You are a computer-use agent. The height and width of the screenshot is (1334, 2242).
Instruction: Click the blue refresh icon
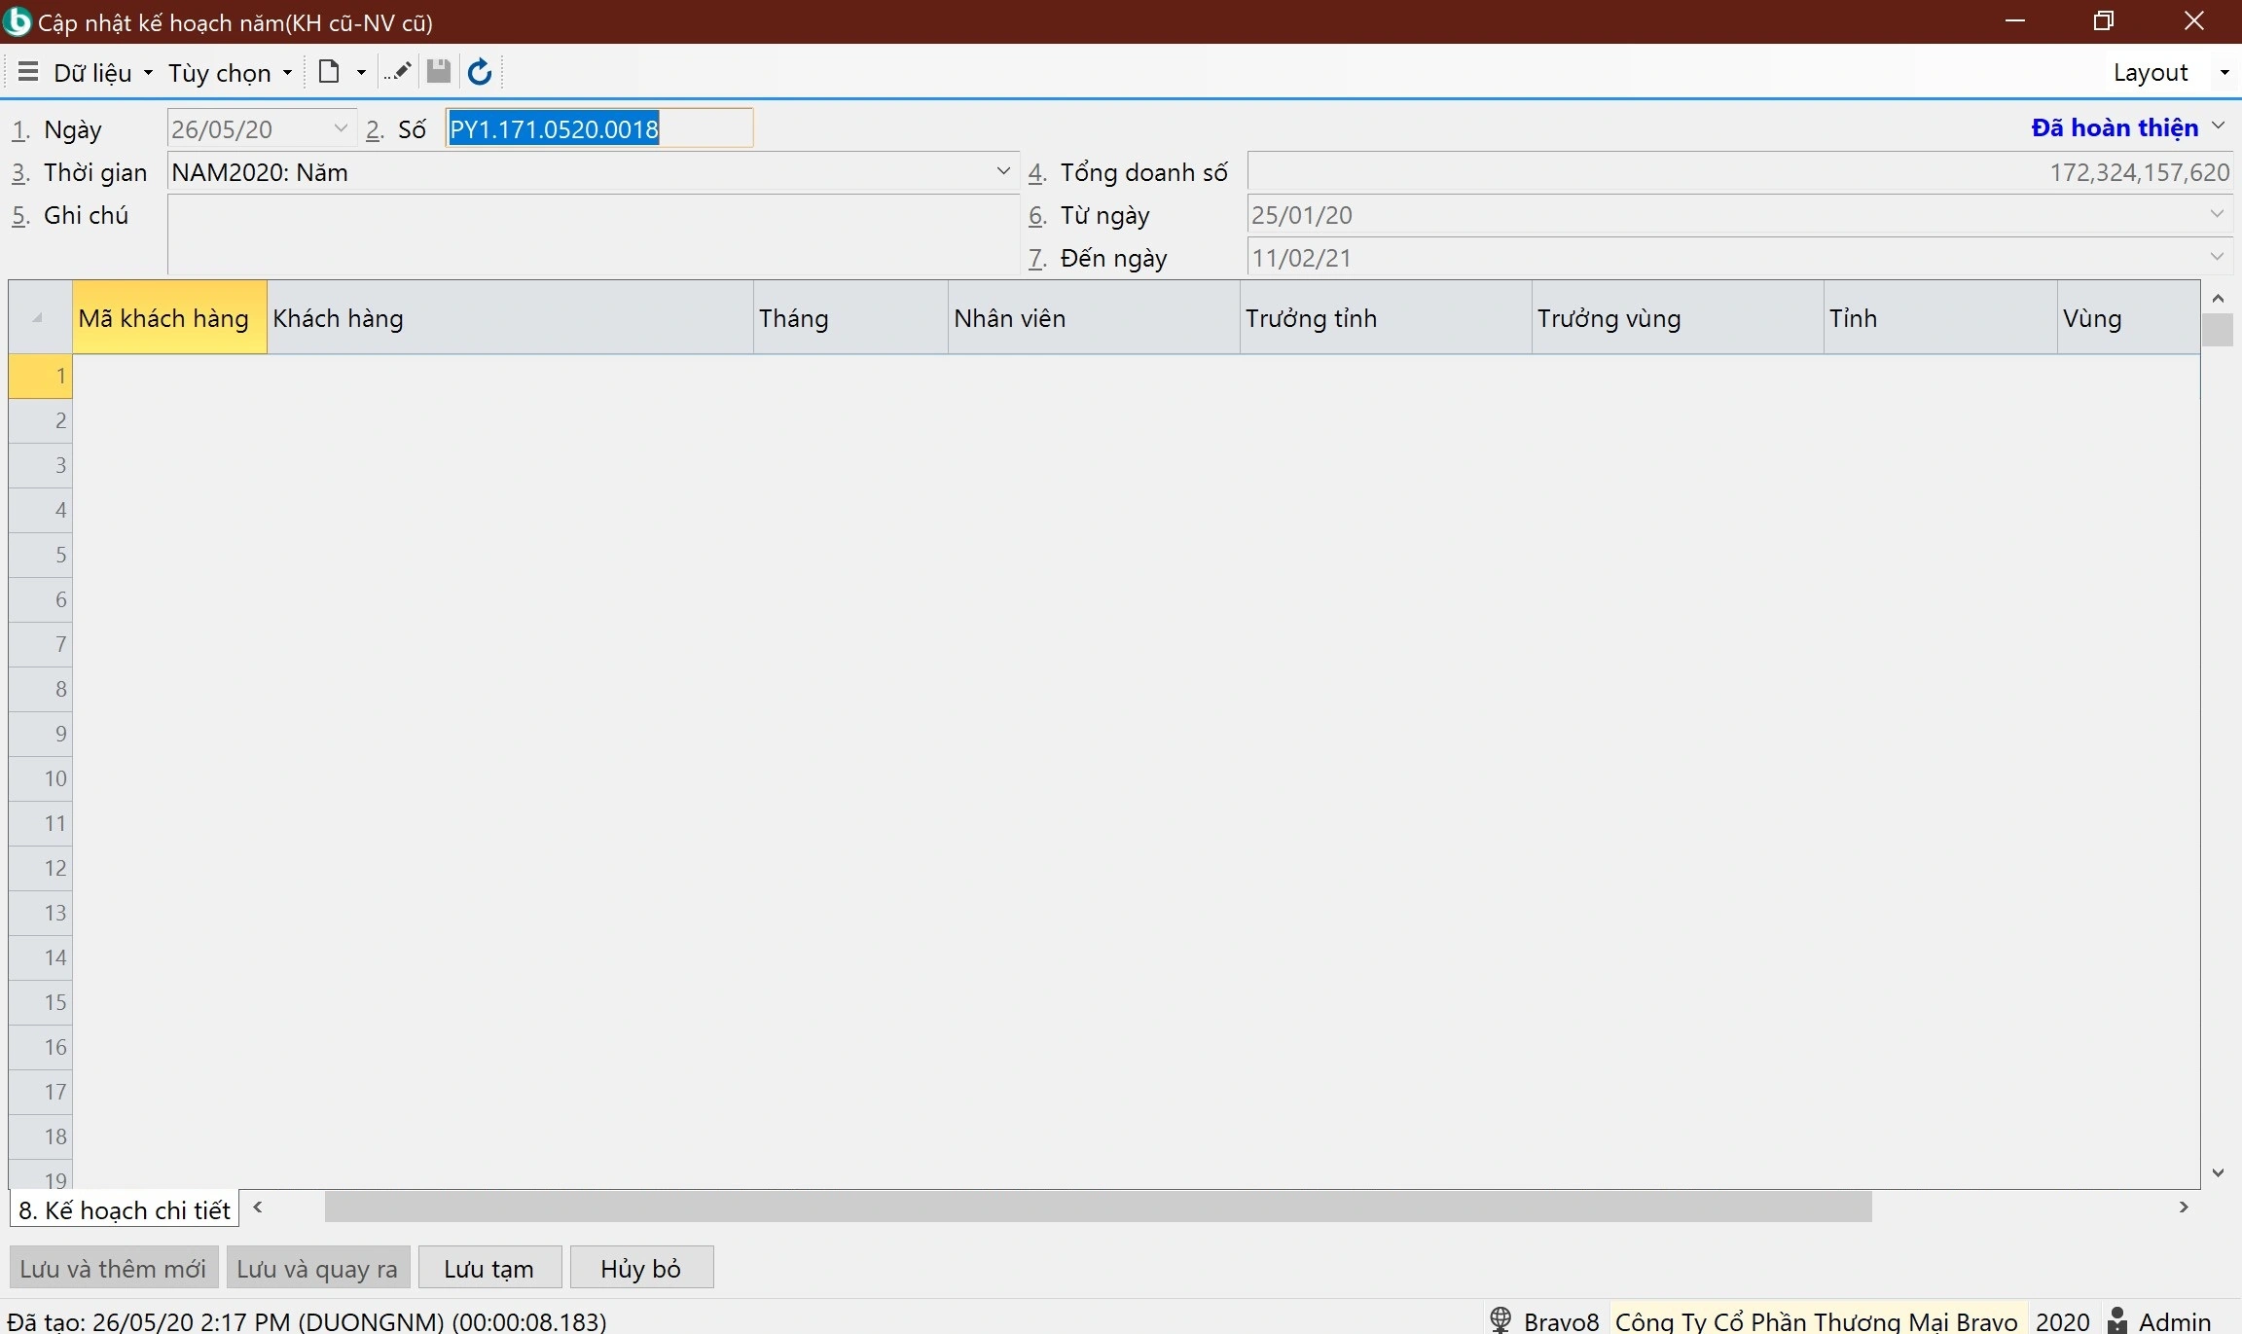coord(480,72)
